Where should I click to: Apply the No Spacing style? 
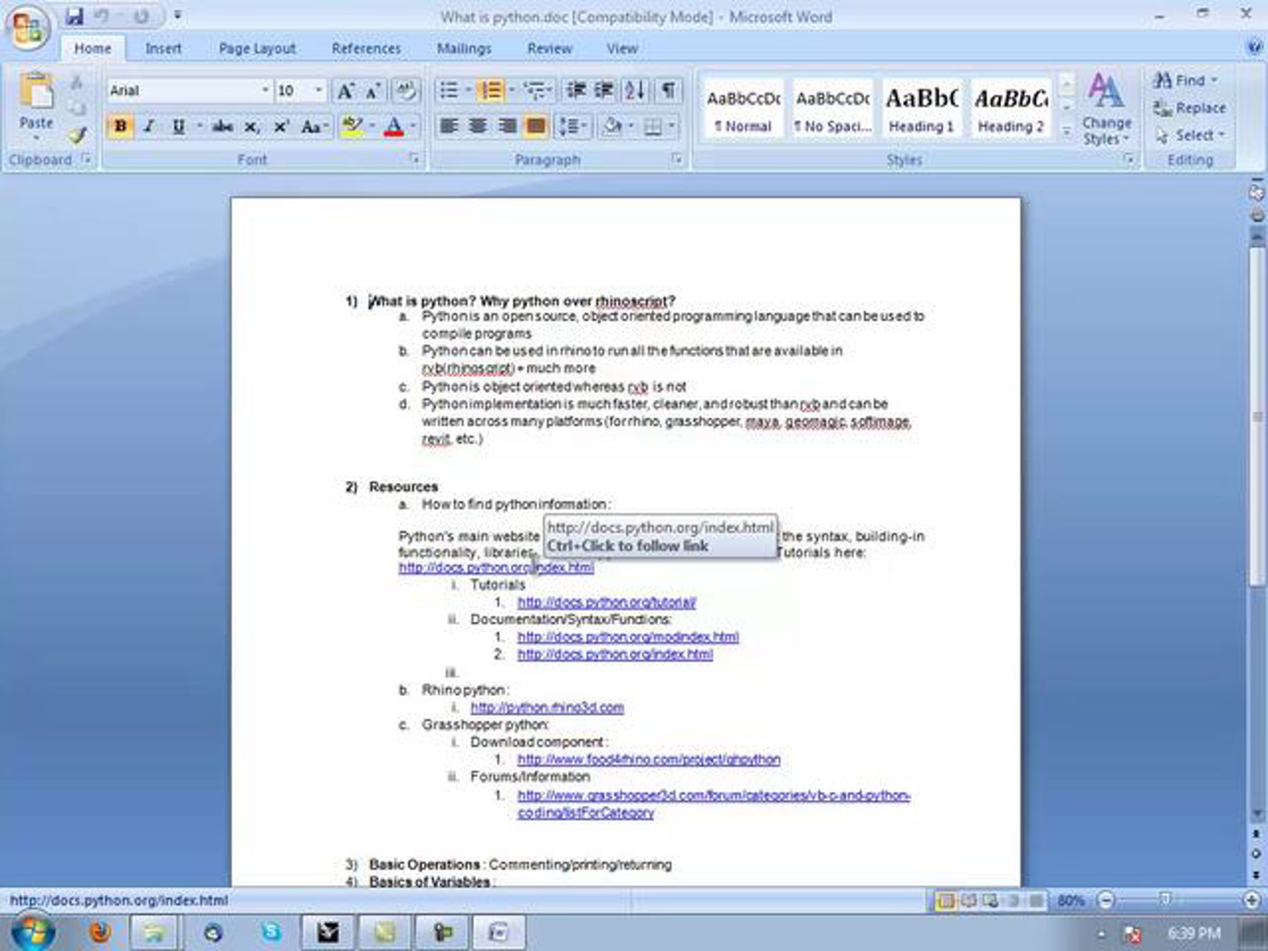coord(833,109)
